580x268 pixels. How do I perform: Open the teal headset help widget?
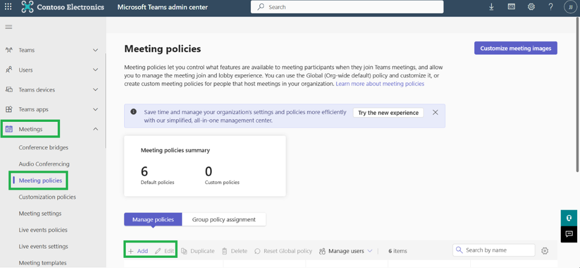coord(569,218)
